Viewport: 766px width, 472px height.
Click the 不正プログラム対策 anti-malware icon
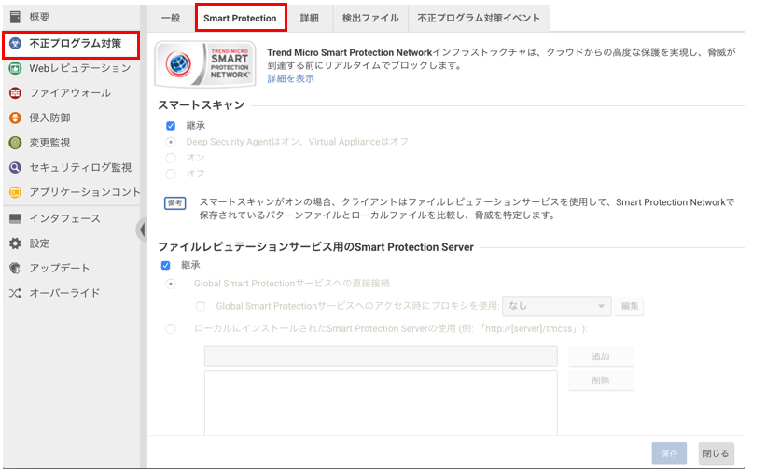(15, 44)
